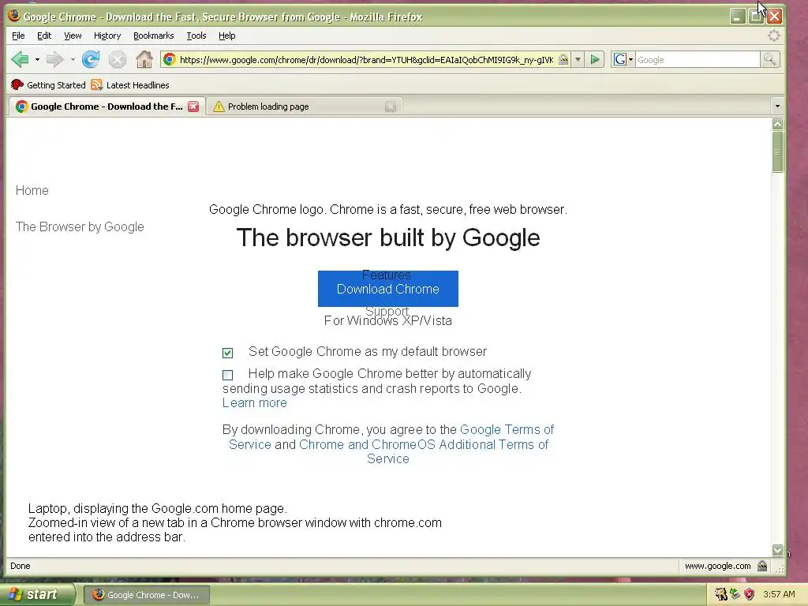The width and height of the screenshot is (808, 606).
Task: Uncheck Set Google Chrome as default browser
Action: point(228,353)
